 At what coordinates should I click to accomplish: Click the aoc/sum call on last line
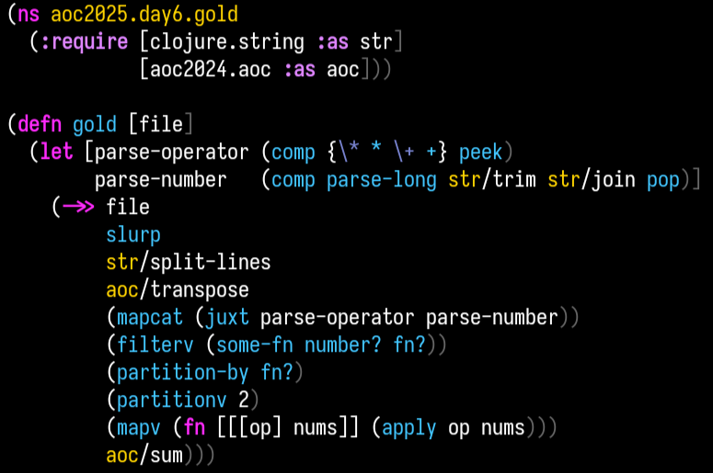tap(144, 456)
